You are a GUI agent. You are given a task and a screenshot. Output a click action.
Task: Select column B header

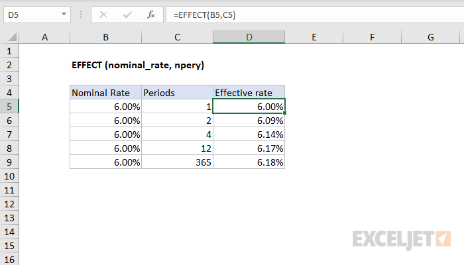point(105,37)
